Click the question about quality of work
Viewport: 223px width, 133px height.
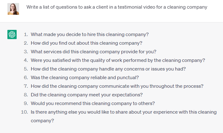118,60
